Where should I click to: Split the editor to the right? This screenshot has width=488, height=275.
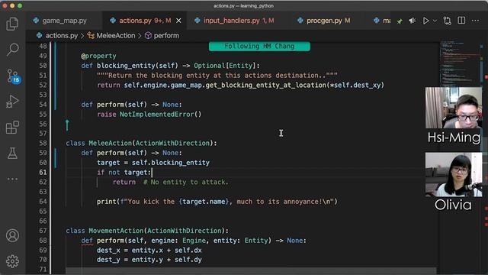click(x=461, y=21)
